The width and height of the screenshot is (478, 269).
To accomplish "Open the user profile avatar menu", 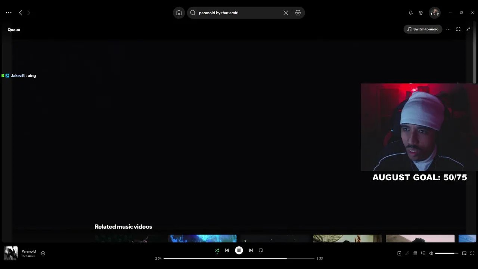I will [434, 13].
